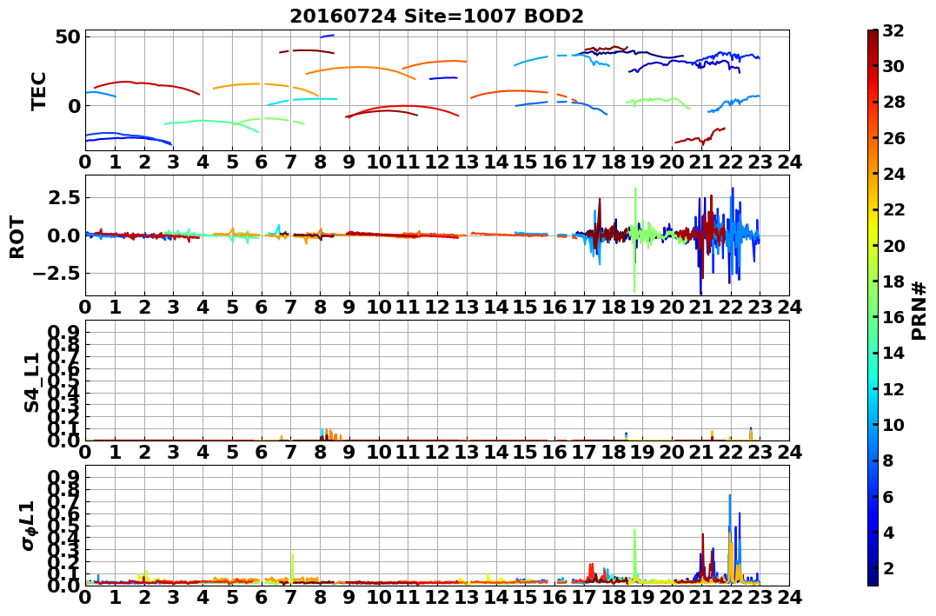Image resolution: width=936 pixels, height=616 pixels.
Task: Click hour '12' tick under TEC panel
Action: 437,162
